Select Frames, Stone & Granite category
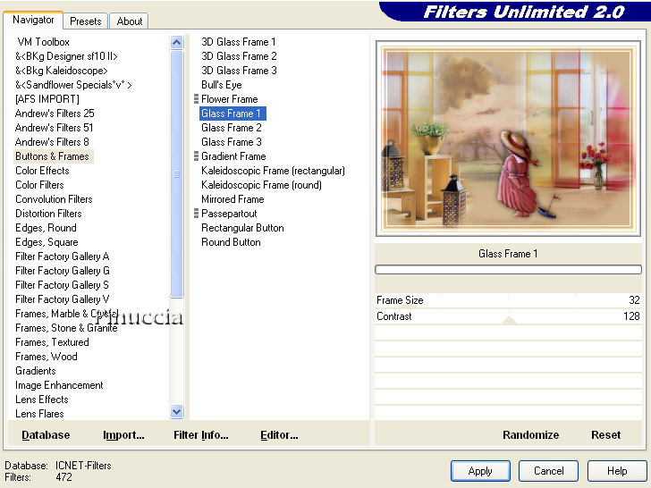 pyautogui.click(x=66, y=328)
